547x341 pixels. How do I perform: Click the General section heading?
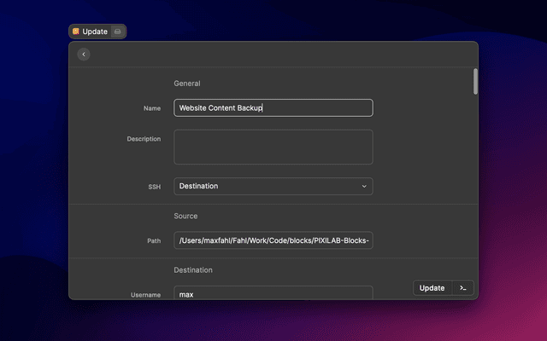[x=187, y=84]
